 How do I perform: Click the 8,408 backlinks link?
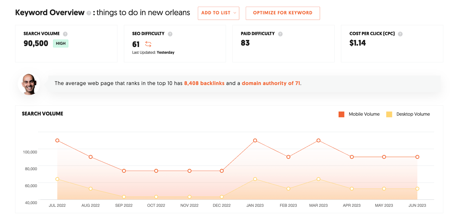point(204,83)
